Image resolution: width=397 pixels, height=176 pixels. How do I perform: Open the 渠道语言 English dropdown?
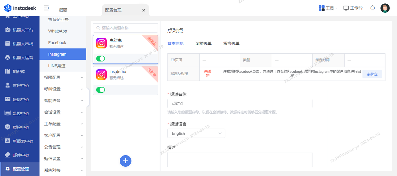(196, 134)
